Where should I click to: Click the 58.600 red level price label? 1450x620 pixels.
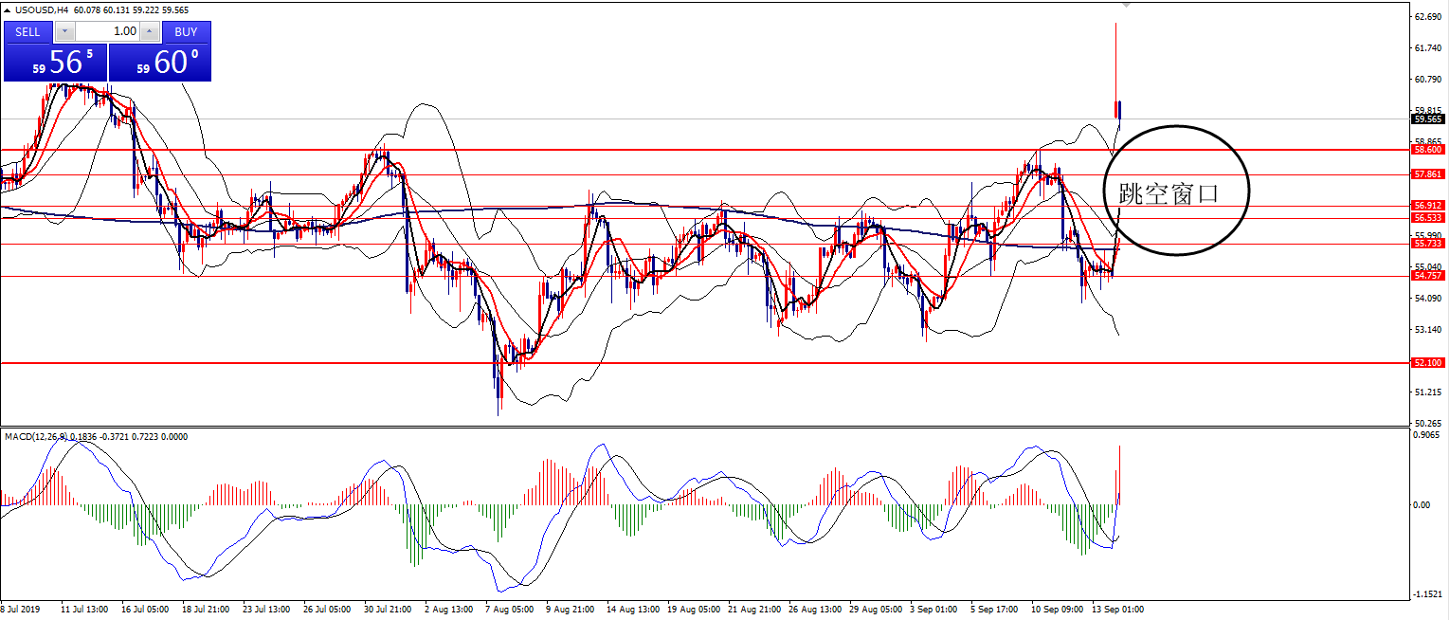pos(1428,150)
